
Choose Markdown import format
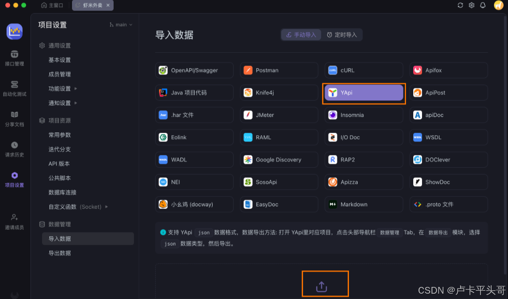(364, 204)
